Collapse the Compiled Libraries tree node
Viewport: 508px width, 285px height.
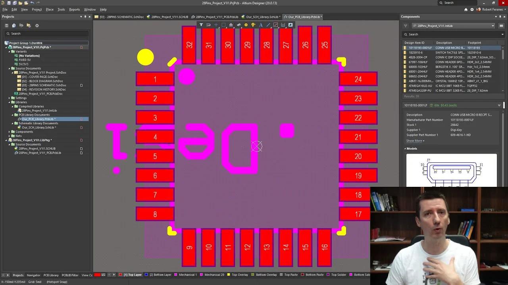13,106
